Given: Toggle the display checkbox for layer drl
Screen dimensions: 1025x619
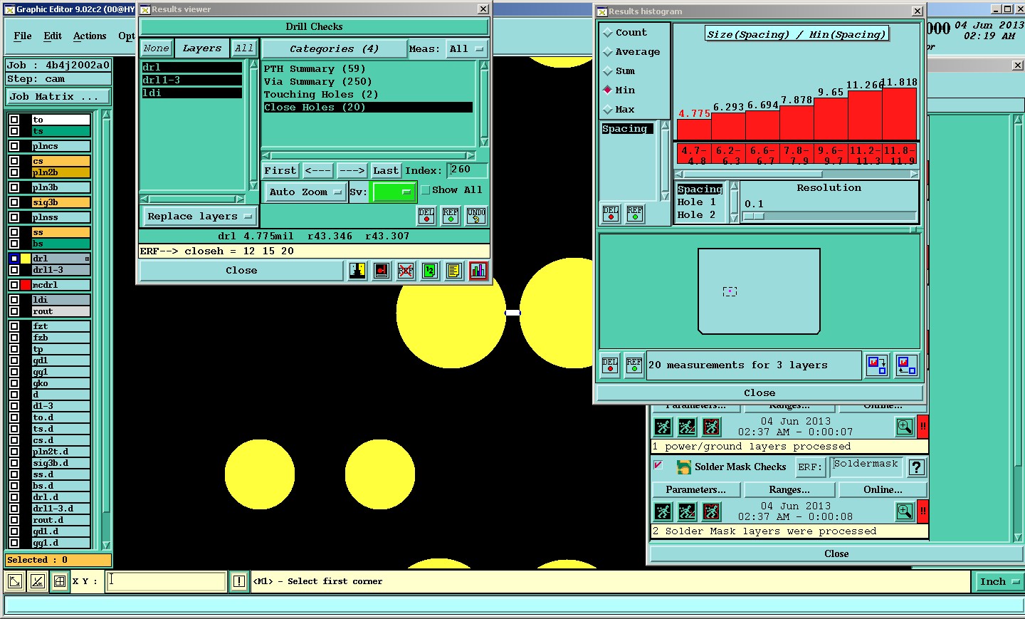Looking at the screenshot, I should (x=14, y=259).
